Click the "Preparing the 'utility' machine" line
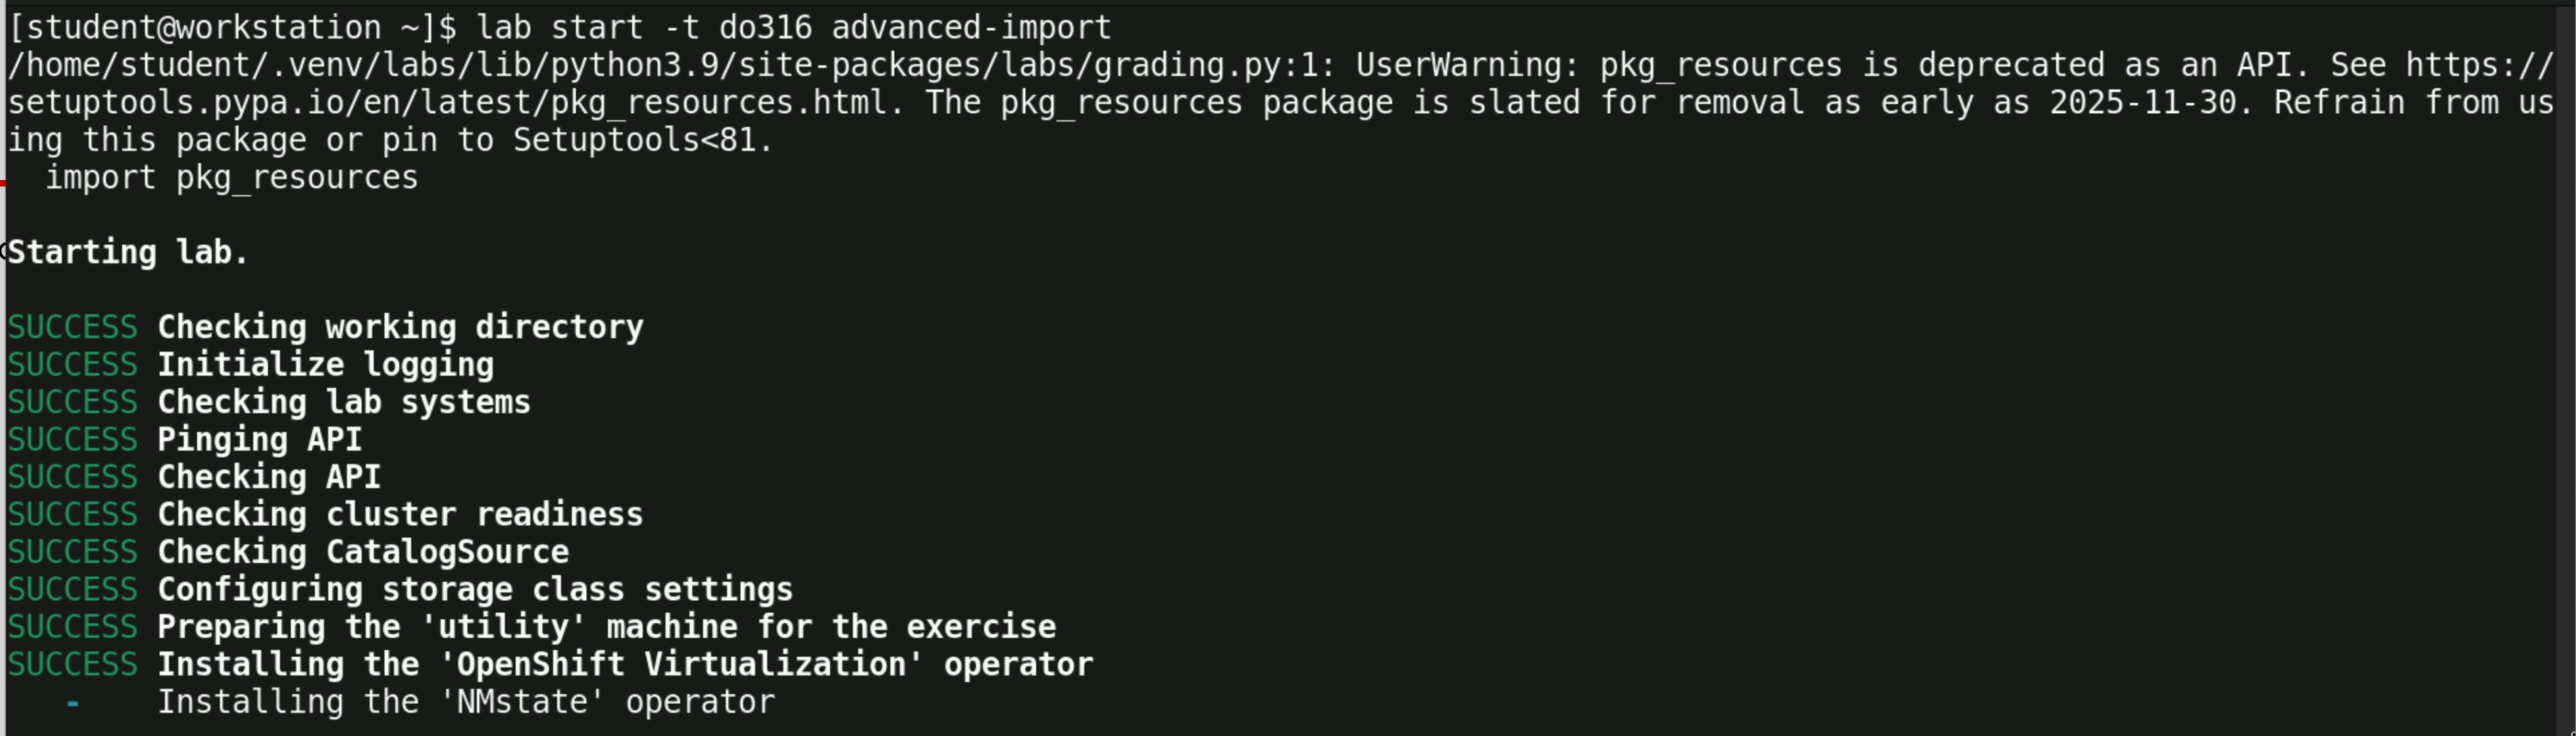The height and width of the screenshot is (736, 2576). click(x=606, y=627)
